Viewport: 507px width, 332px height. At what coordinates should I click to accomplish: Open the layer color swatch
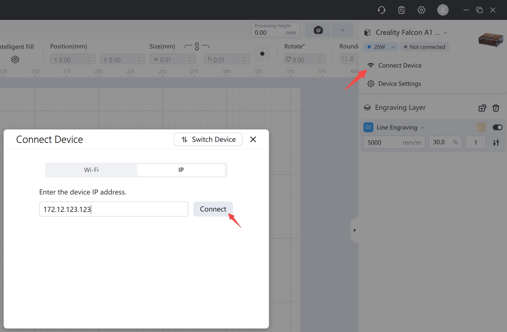tap(481, 127)
